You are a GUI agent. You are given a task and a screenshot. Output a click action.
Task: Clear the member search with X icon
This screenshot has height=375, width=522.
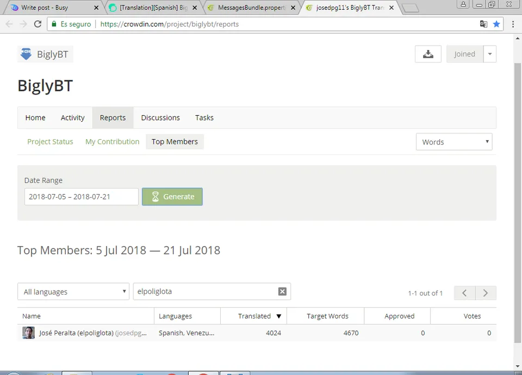click(x=282, y=291)
